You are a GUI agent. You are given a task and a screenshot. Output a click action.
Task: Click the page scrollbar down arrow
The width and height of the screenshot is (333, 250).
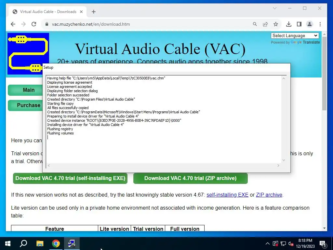point(324,228)
